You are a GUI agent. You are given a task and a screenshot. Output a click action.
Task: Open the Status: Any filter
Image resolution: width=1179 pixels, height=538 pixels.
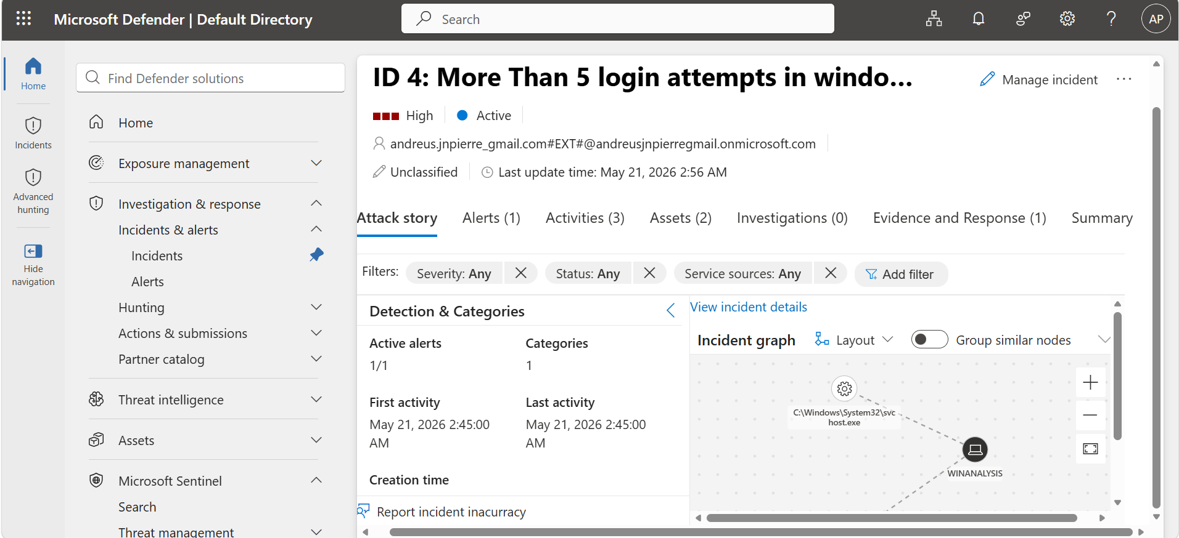(x=588, y=273)
